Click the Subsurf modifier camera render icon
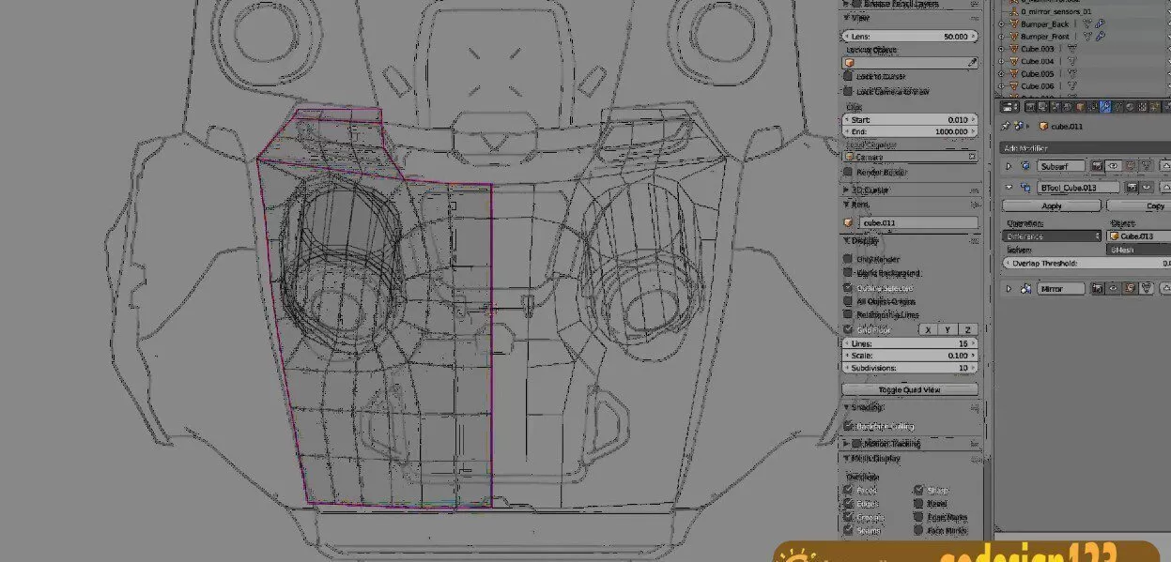This screenshot has height=562, width=1171. (x=1098, y=166)
